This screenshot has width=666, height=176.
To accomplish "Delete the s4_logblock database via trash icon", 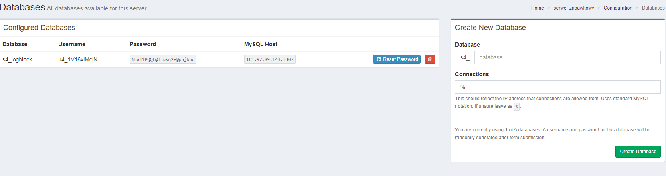I will pyautogui.click(x=430, y=59).
